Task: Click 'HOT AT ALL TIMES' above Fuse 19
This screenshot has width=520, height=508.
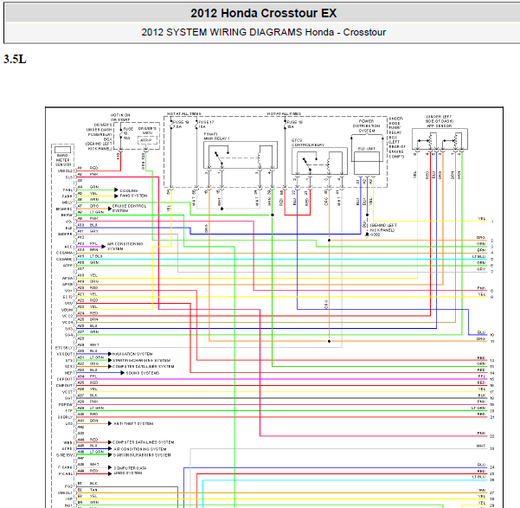Action: coord(183,114)
